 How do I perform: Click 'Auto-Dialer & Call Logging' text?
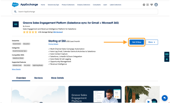click(61, 59)
